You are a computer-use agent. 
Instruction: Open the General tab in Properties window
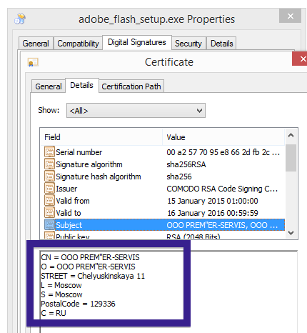(36, 44)
